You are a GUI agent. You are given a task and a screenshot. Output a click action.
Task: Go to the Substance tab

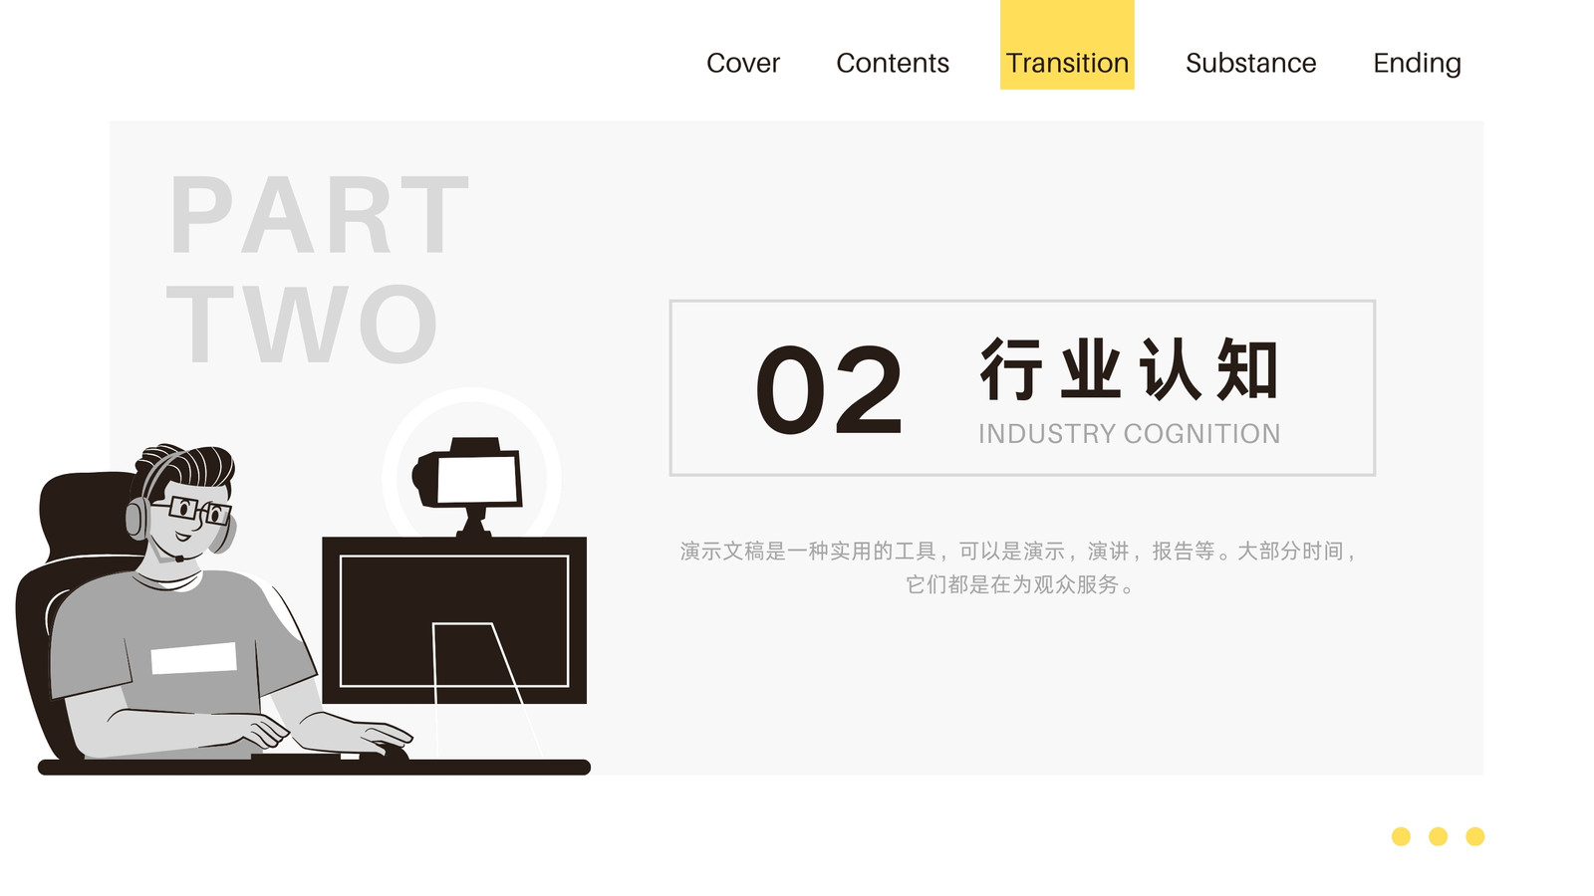pos(1250,63)
